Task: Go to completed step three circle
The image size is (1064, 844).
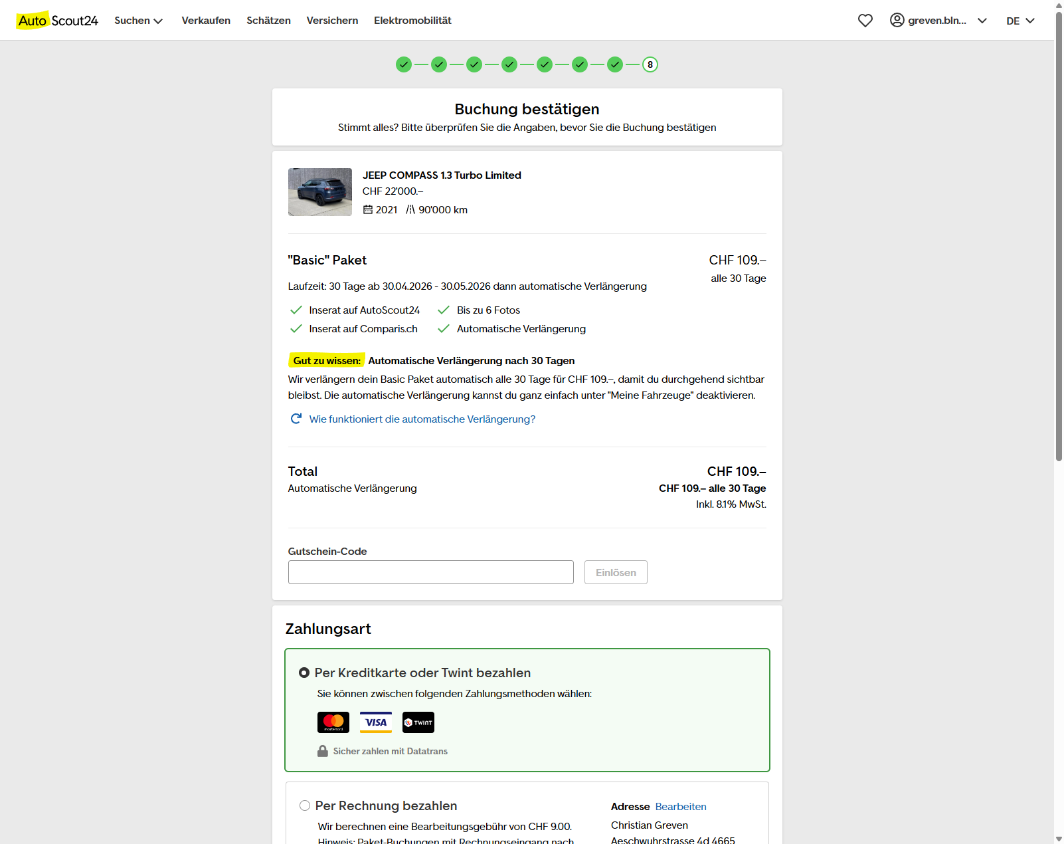Action: coord(474,64)
